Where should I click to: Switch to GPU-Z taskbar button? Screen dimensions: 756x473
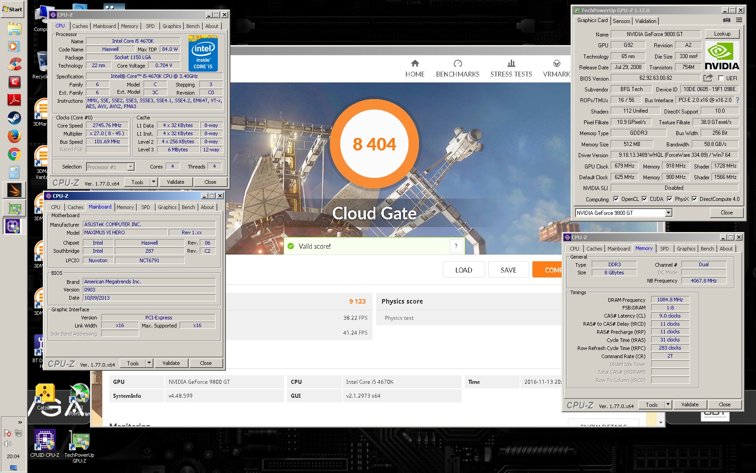[14, 209]
